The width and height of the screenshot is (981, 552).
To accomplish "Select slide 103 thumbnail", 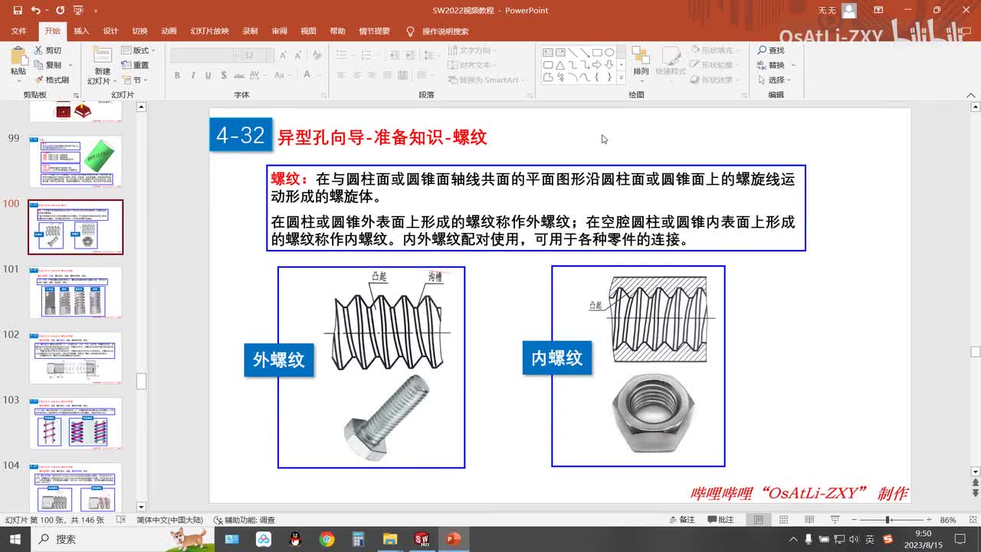I will coord(75,423).
